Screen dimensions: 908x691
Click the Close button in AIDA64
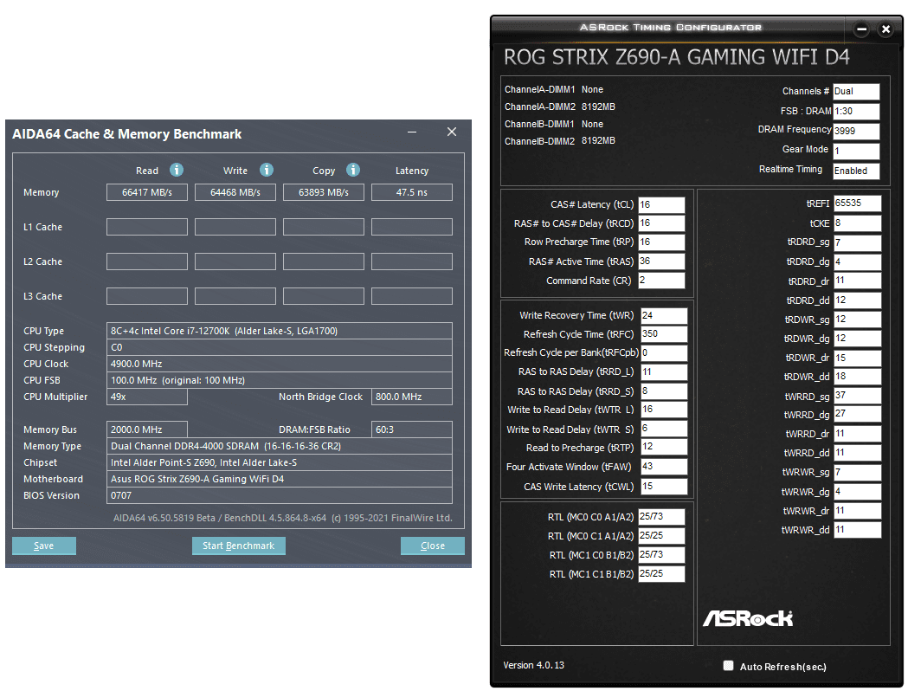click(433, 546)
